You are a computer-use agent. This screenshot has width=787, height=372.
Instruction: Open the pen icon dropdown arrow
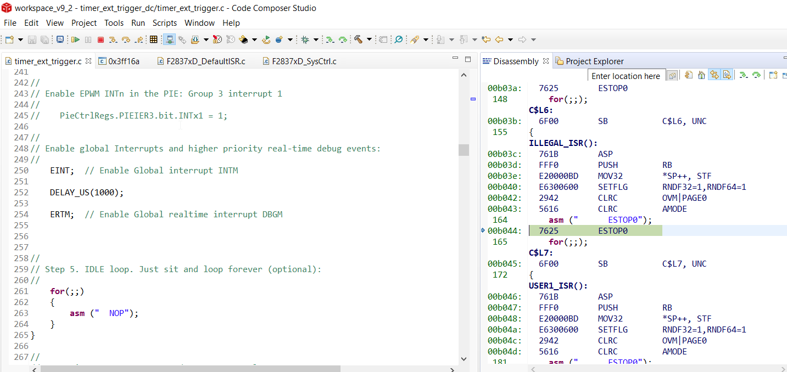[426, 40]
